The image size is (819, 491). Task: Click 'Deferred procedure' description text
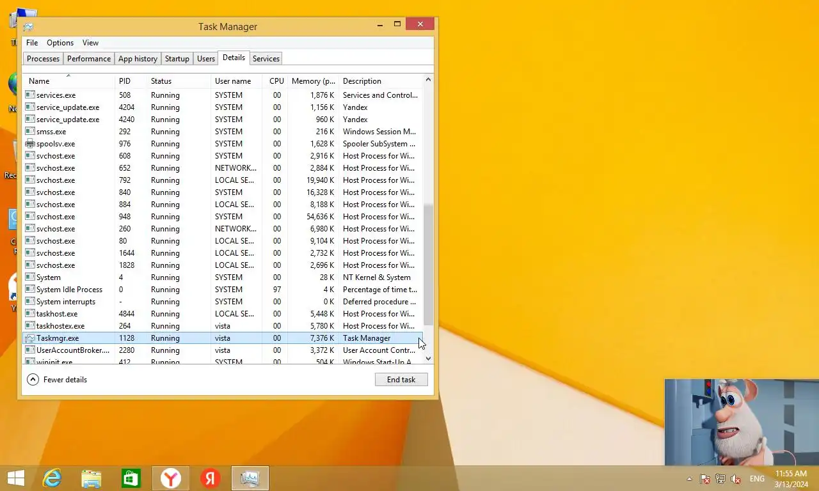(x=379, y=302)
